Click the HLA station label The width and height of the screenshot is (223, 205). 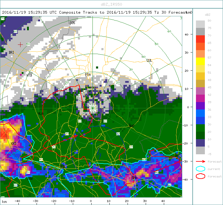point(40,114)
